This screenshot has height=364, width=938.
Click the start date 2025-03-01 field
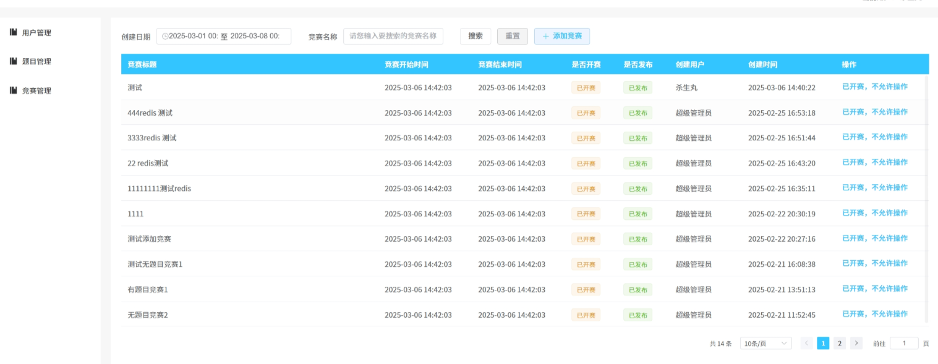coord(193,36)
